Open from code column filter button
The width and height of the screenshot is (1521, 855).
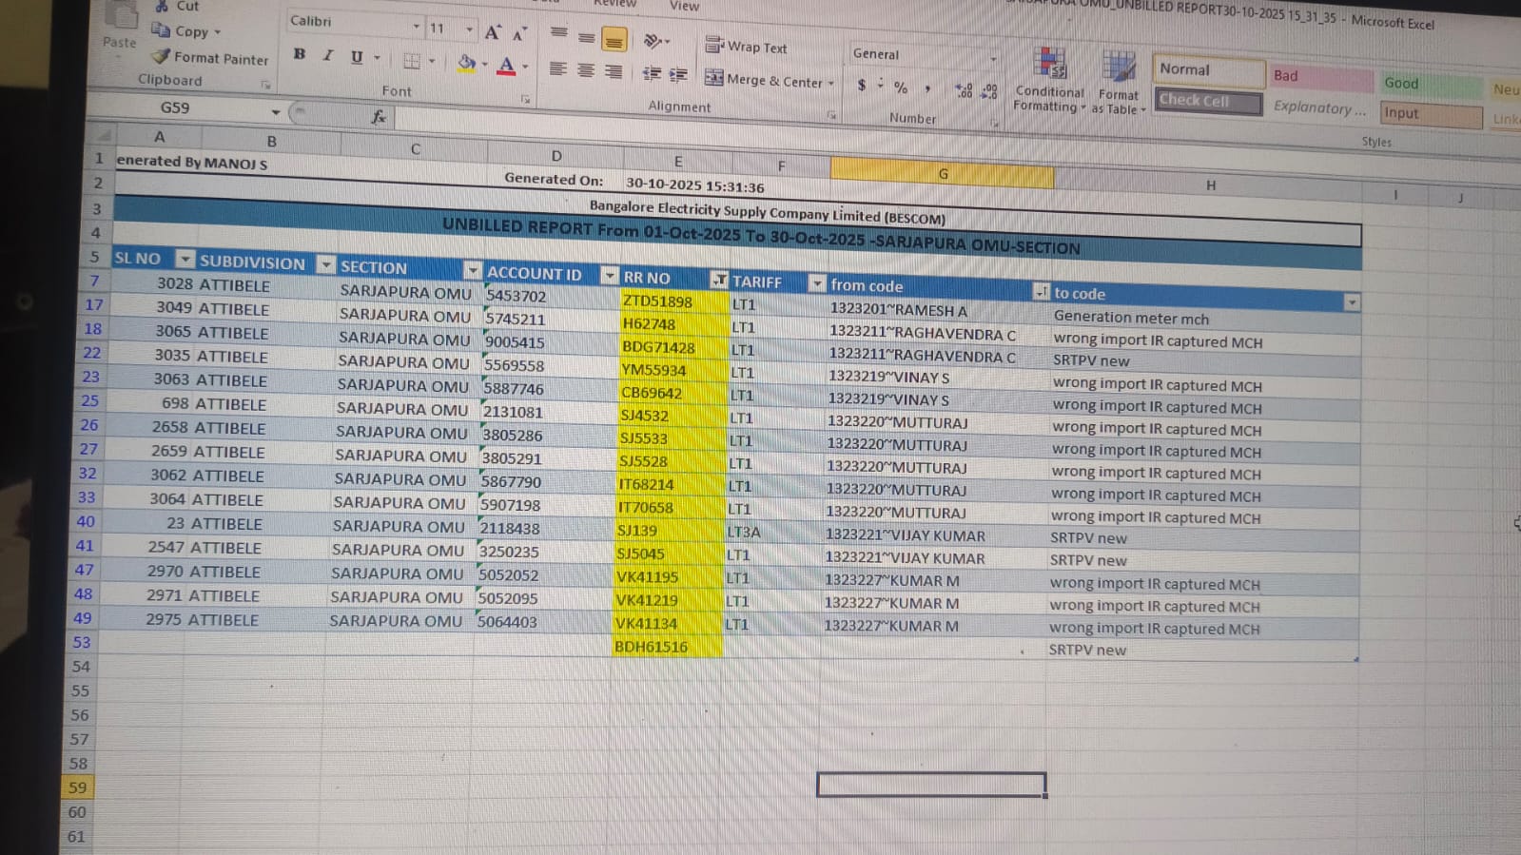pyautogui.click(x=1041, y=292)
